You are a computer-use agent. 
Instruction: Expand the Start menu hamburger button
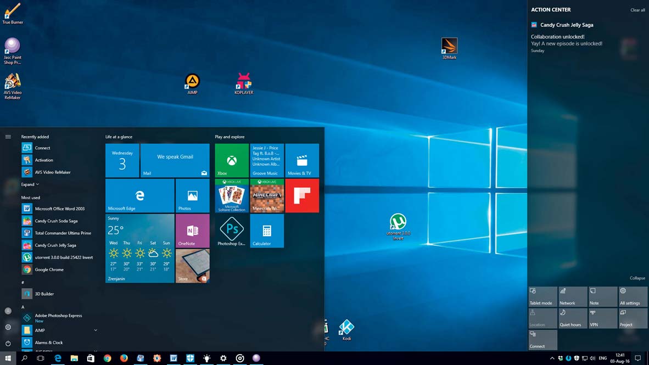click(8, 137)
